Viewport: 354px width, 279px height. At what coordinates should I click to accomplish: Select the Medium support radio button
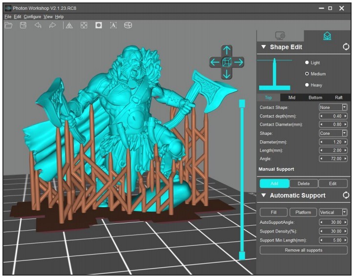pos(307,74)
